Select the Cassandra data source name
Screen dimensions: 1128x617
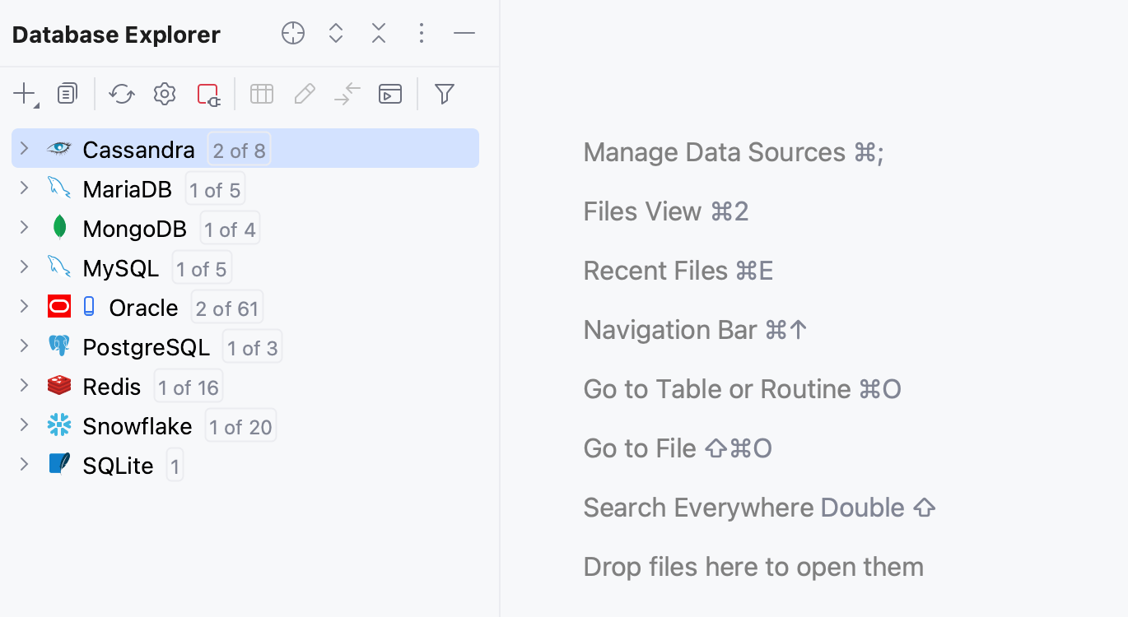coord(139,150)
